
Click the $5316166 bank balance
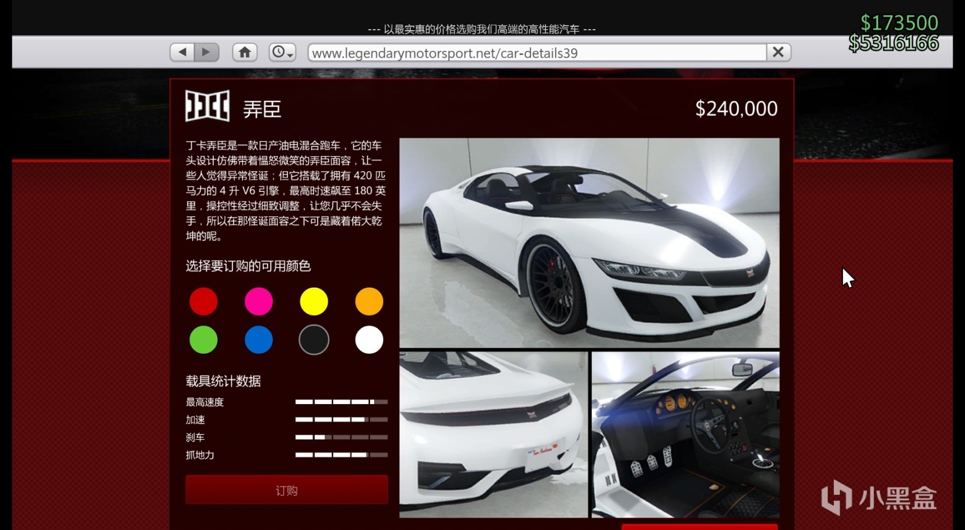point(893,43)
